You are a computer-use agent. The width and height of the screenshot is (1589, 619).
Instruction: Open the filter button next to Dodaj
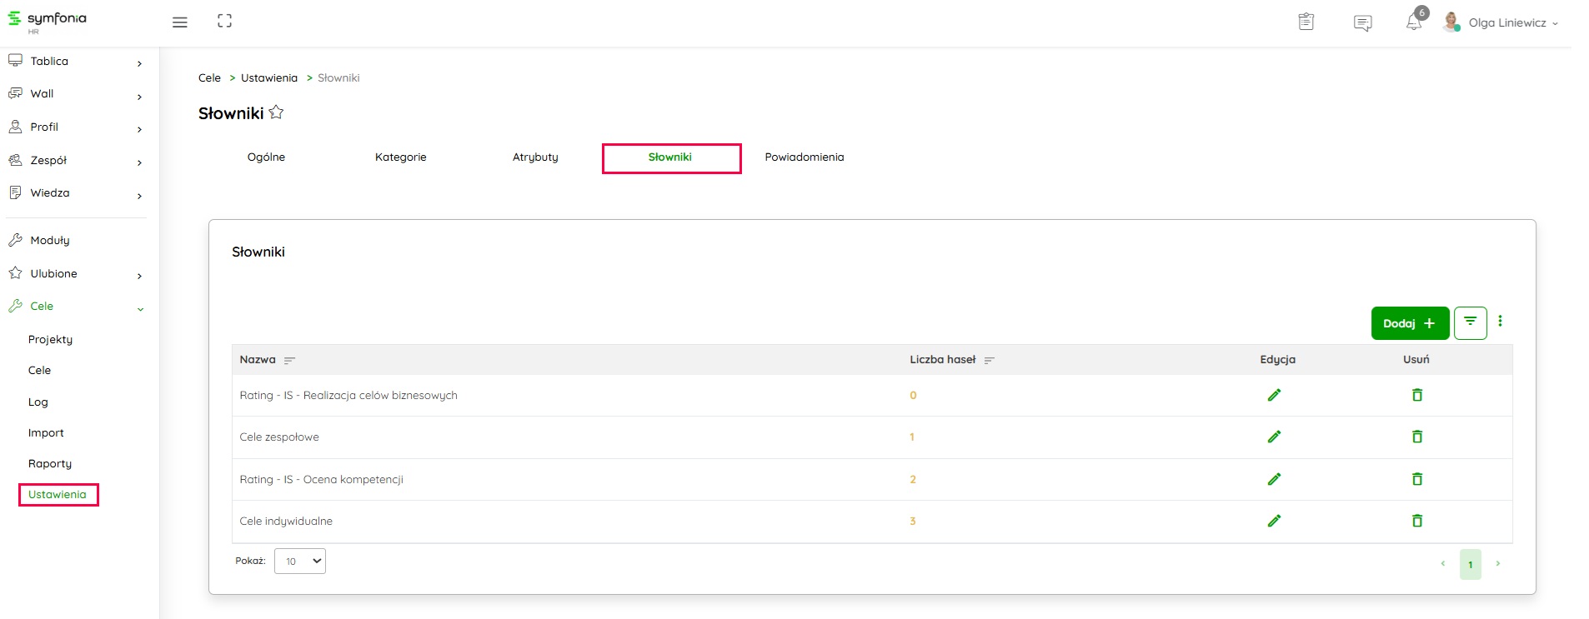1470,322
